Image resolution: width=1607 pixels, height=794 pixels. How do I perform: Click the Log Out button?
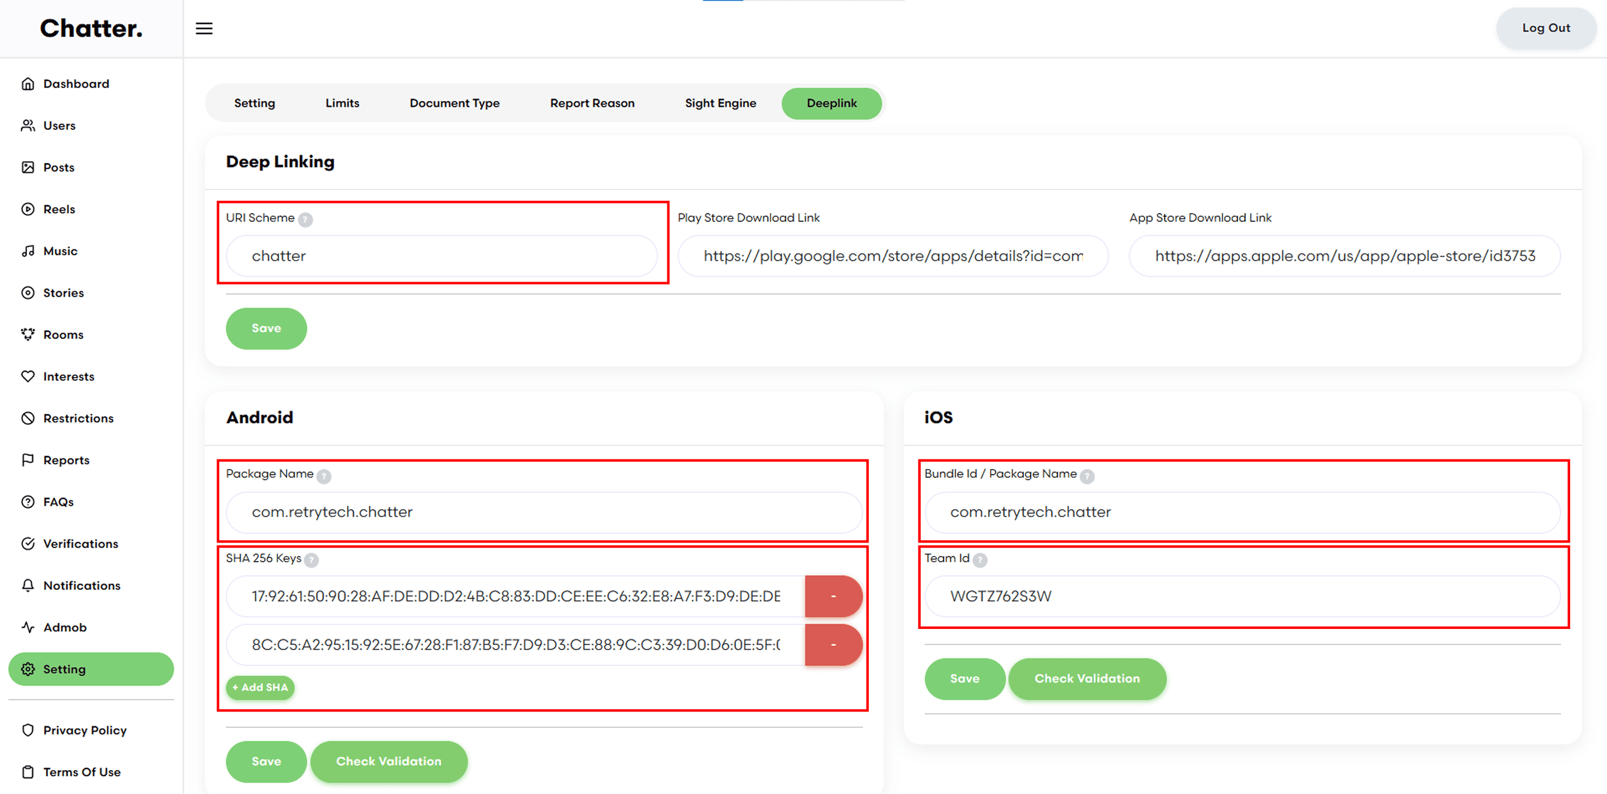1545,28
